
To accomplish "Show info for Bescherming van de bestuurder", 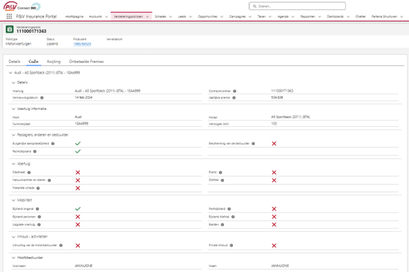I will (x=253, y=144).
